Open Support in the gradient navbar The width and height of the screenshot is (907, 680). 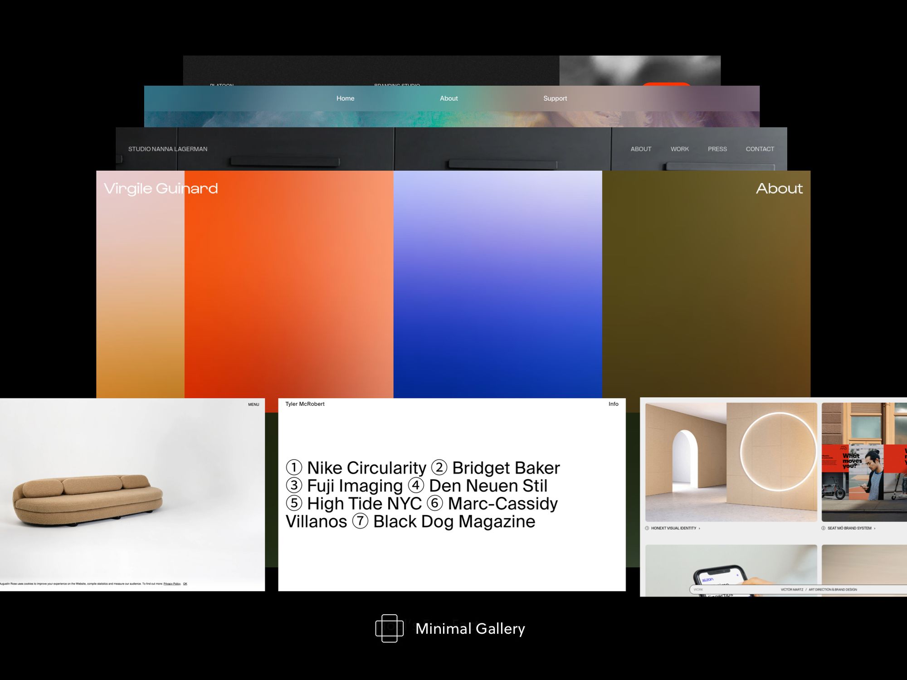[x=555, y=98]
